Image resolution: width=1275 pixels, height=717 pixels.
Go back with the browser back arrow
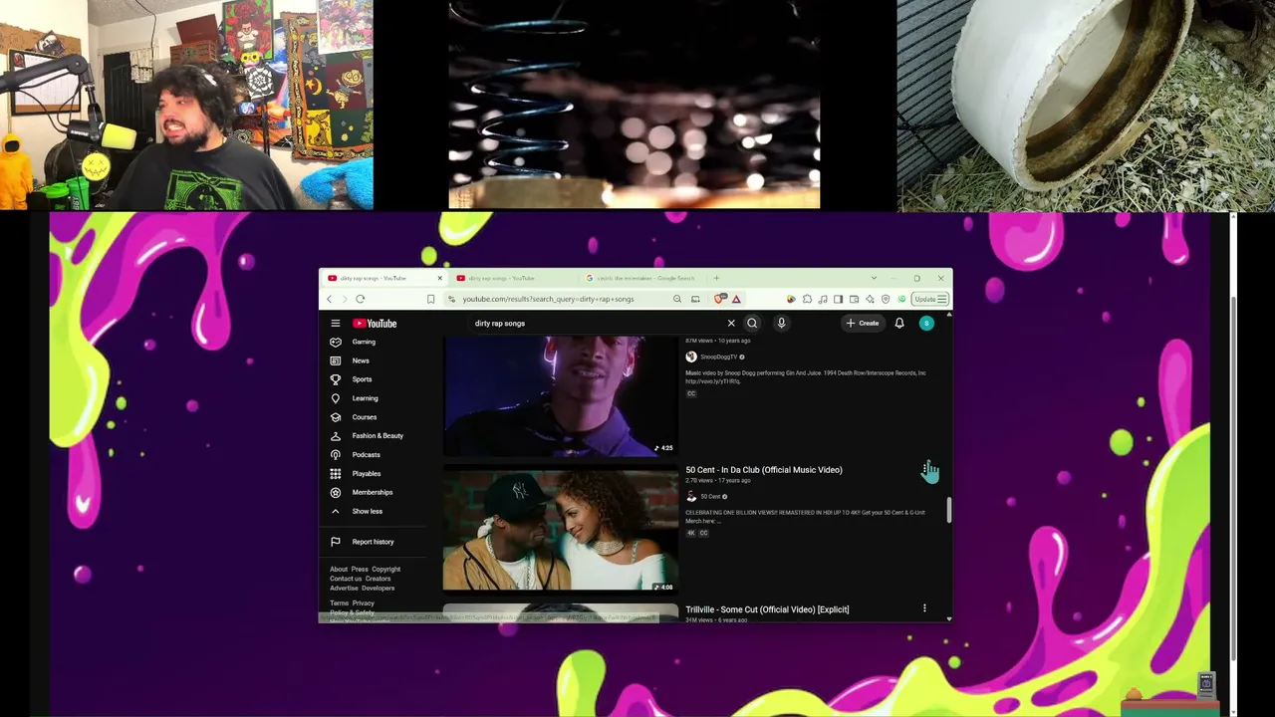330,299
